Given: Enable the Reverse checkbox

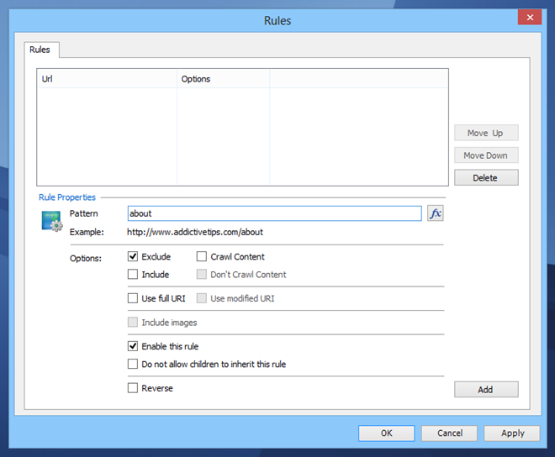Looking at the screenshot, I should coord(133,388).
